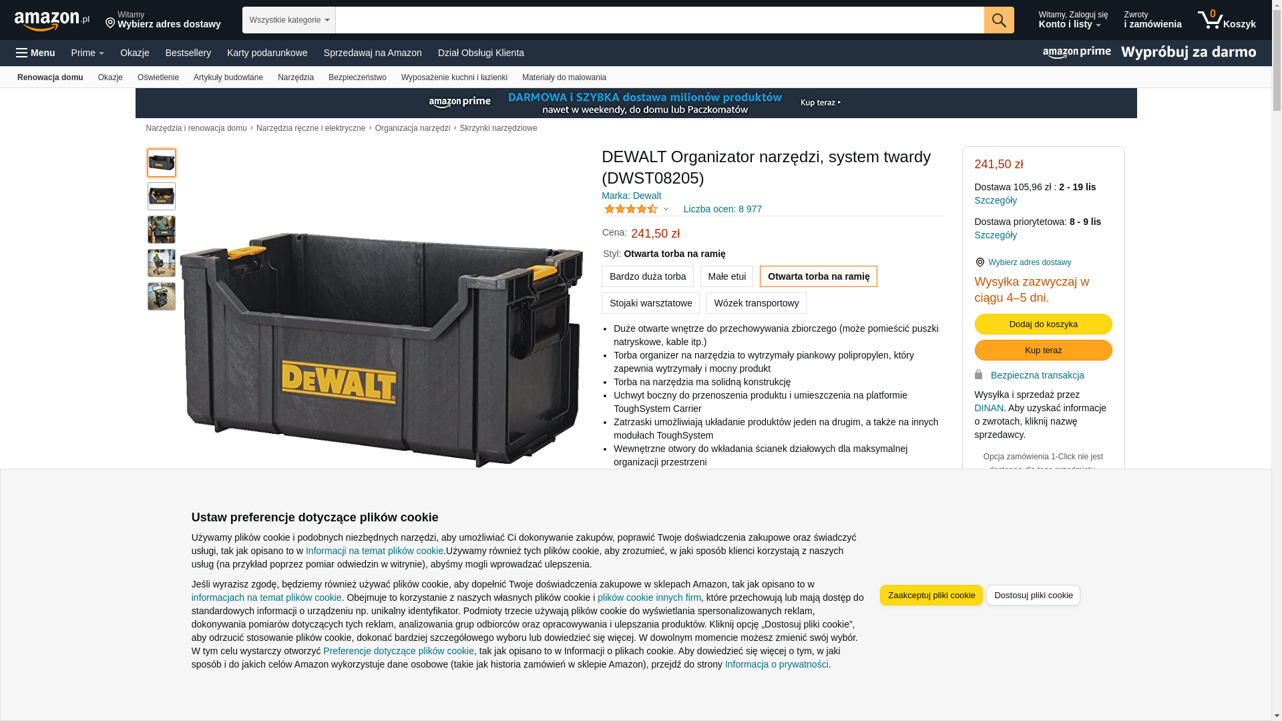
Task: Click the star rating icons
Action: click(631, 209)
